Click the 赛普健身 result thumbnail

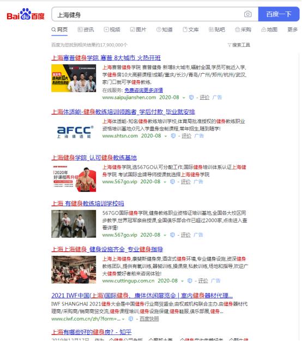coord(74,78)
